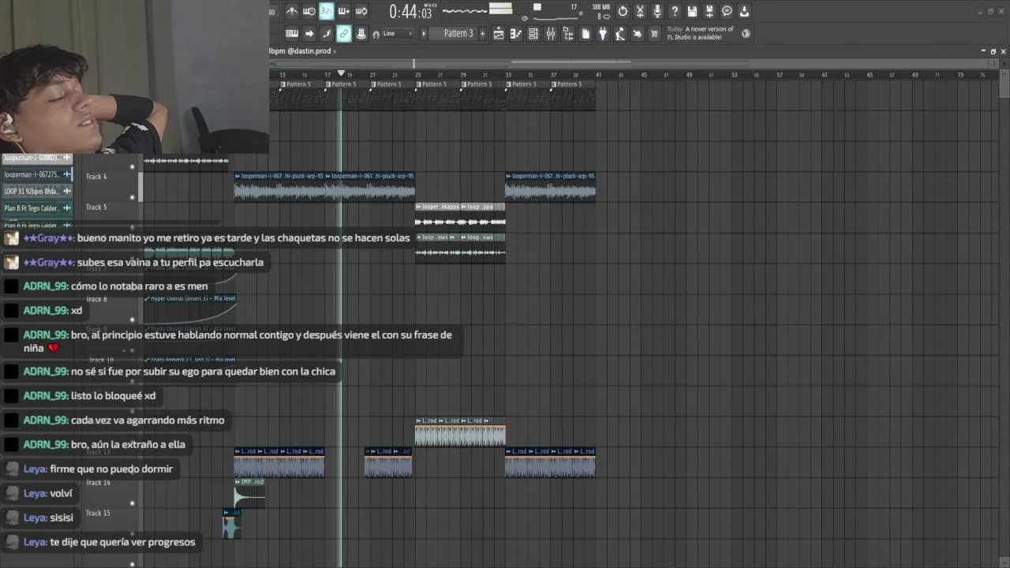
Task: Click the playlist vertical scrollbar on the right
Action: click(1004, 83)
